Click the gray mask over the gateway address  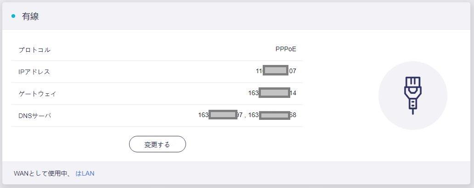click(274, 93)
